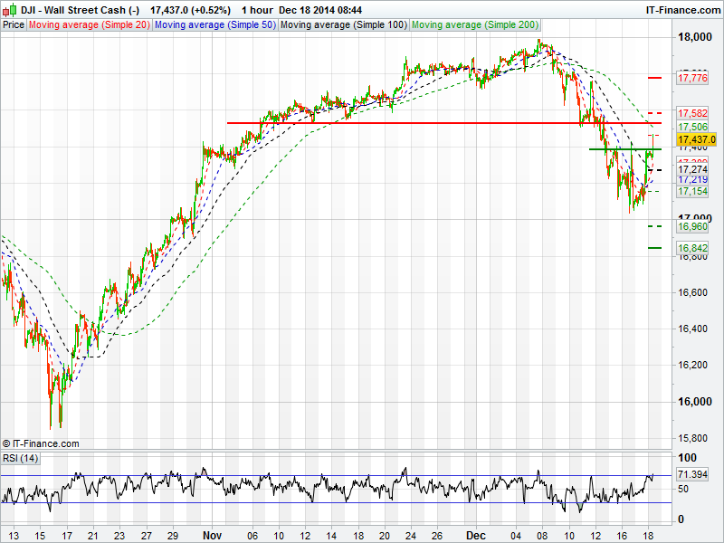The width and height of the screenshot is (724, 543).
Task: Click the candlestick chart icon beside DJI title
Action: pos(10,9)
